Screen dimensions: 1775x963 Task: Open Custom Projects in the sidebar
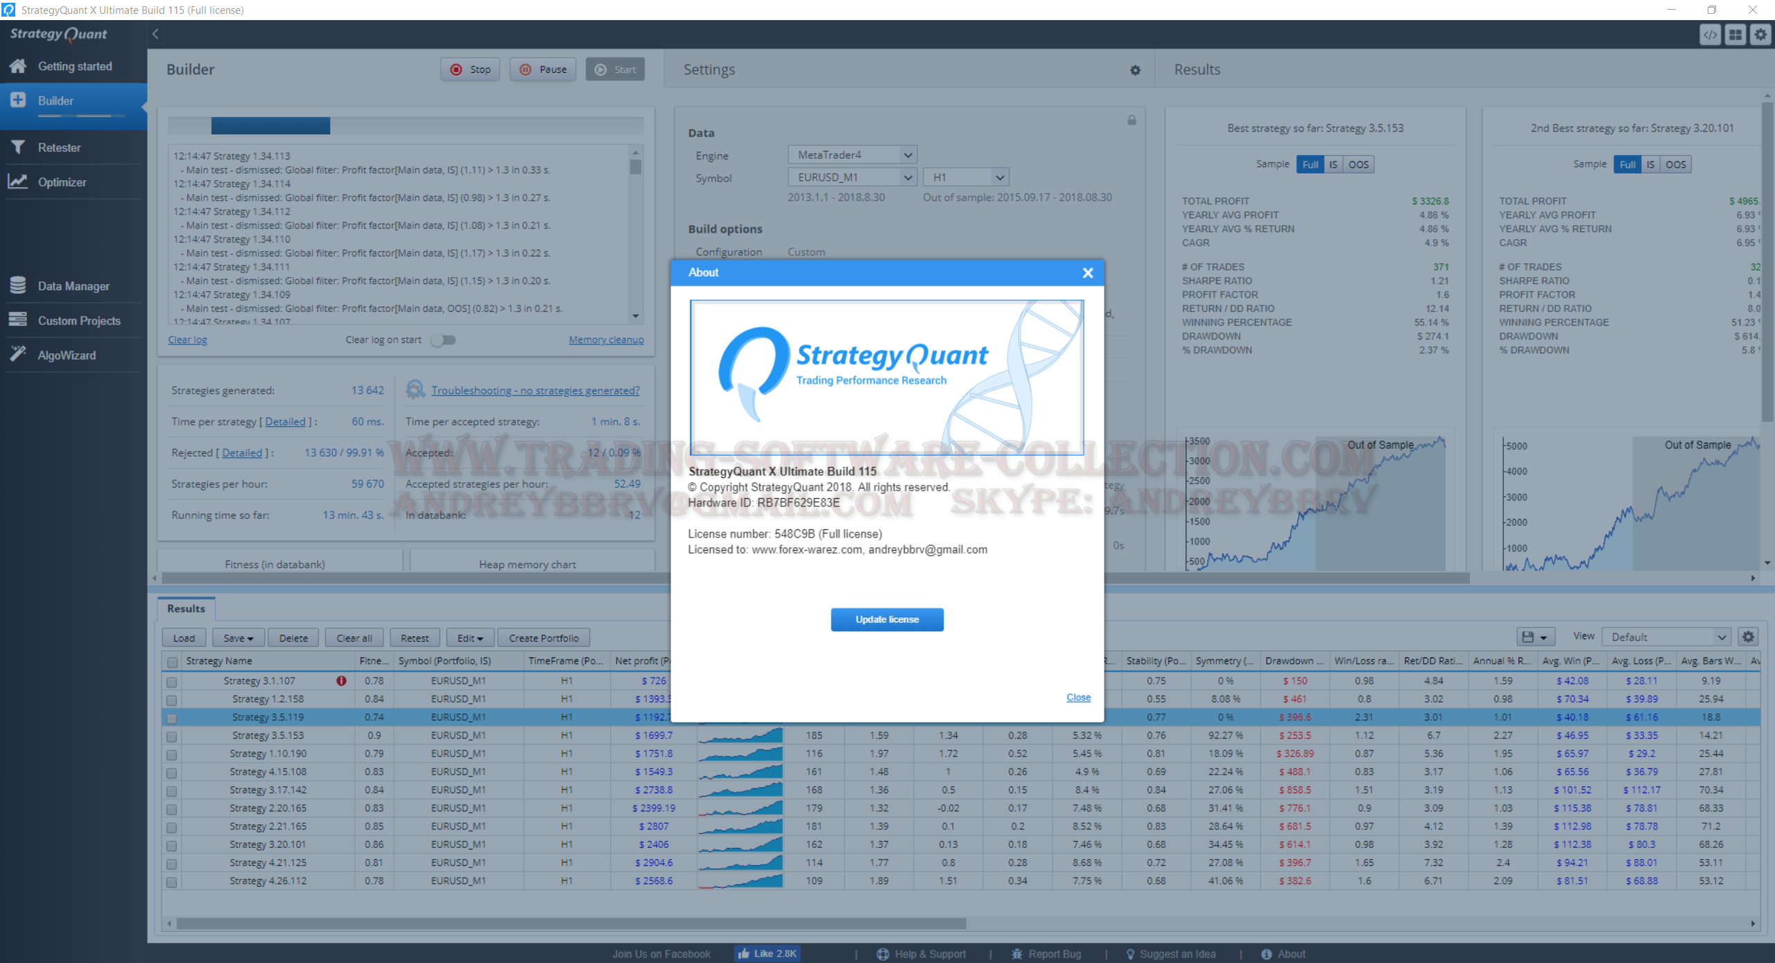(78, 321)
